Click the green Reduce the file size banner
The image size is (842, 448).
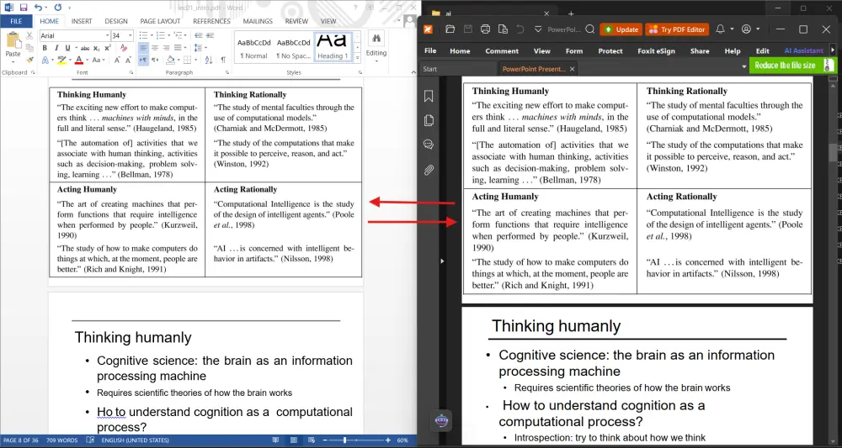[792, 66]
